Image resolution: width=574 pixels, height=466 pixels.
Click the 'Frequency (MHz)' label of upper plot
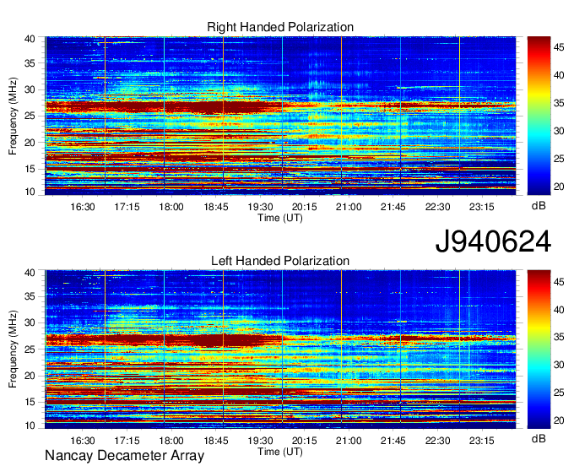13,116
